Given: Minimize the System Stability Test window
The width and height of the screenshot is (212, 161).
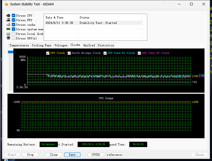Looking at the screenshot, I should click(x=179, y=4).
